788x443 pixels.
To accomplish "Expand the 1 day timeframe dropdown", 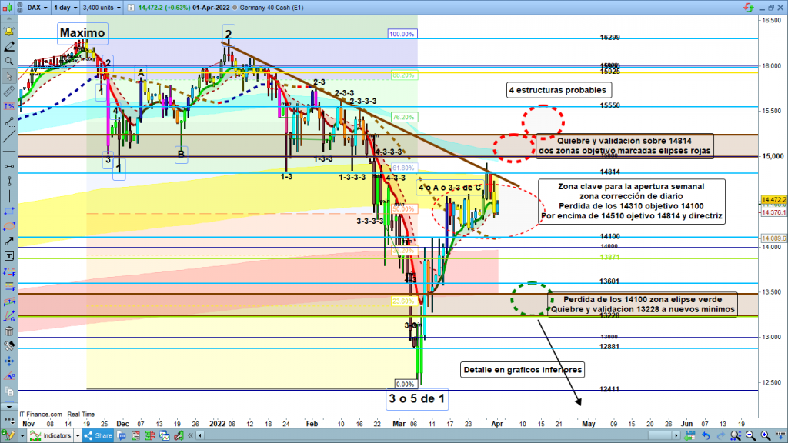I will (66, 8).
